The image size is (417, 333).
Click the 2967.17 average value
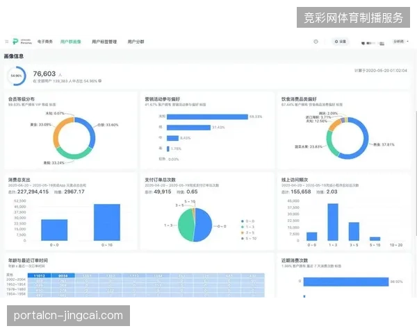point(74,191)
